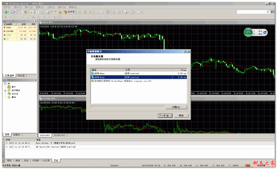Open the 帮助(H) menu
The width and height of the screenshot is (277, 169).
(x=72, y=7)
